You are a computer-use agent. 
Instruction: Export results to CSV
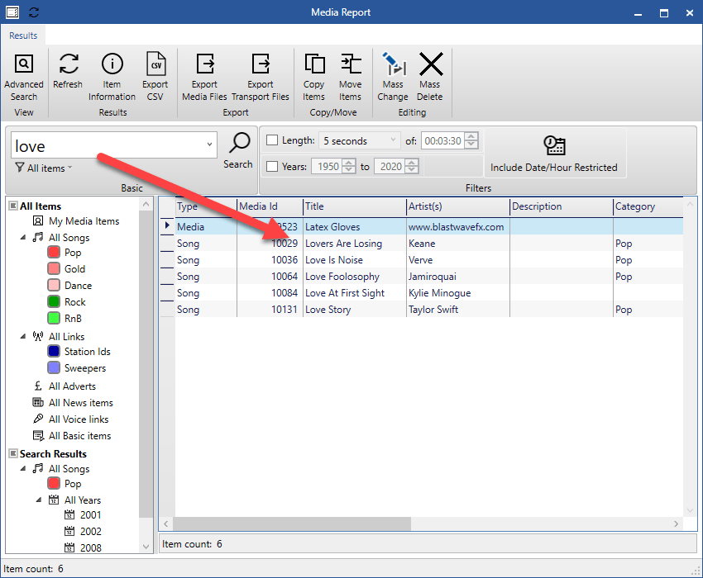tap(155, 78)
